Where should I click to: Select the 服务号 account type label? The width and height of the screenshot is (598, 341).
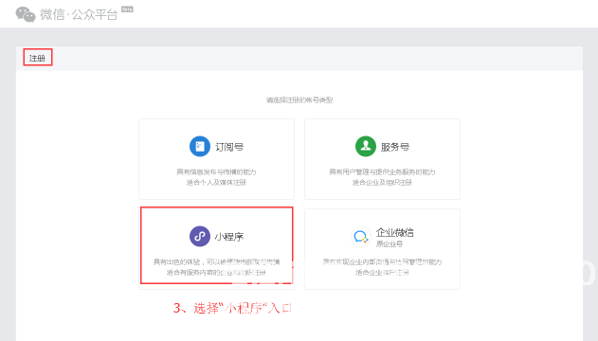coord(395,147)
